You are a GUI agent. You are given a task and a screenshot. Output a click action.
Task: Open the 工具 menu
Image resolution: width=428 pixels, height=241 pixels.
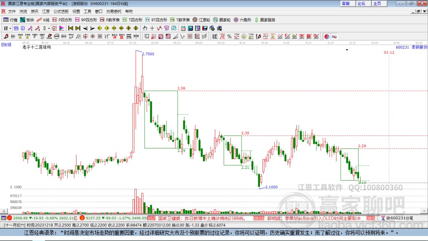pos(87,11)
